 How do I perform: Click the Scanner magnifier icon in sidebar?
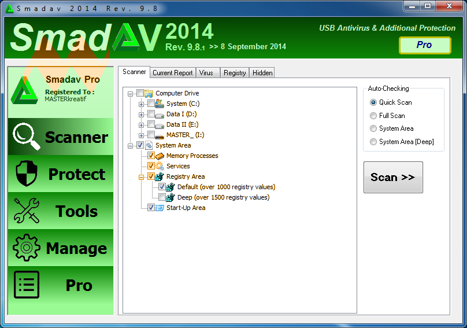coord(26,137)
